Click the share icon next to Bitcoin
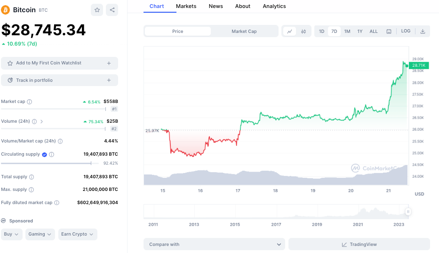 coord(112,10)
